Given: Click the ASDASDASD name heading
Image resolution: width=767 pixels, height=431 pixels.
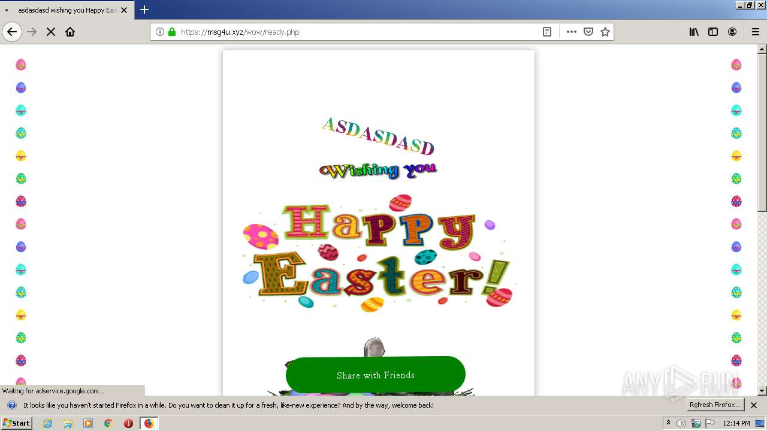Looking at the screenshot, I should [x=378, y=136].
